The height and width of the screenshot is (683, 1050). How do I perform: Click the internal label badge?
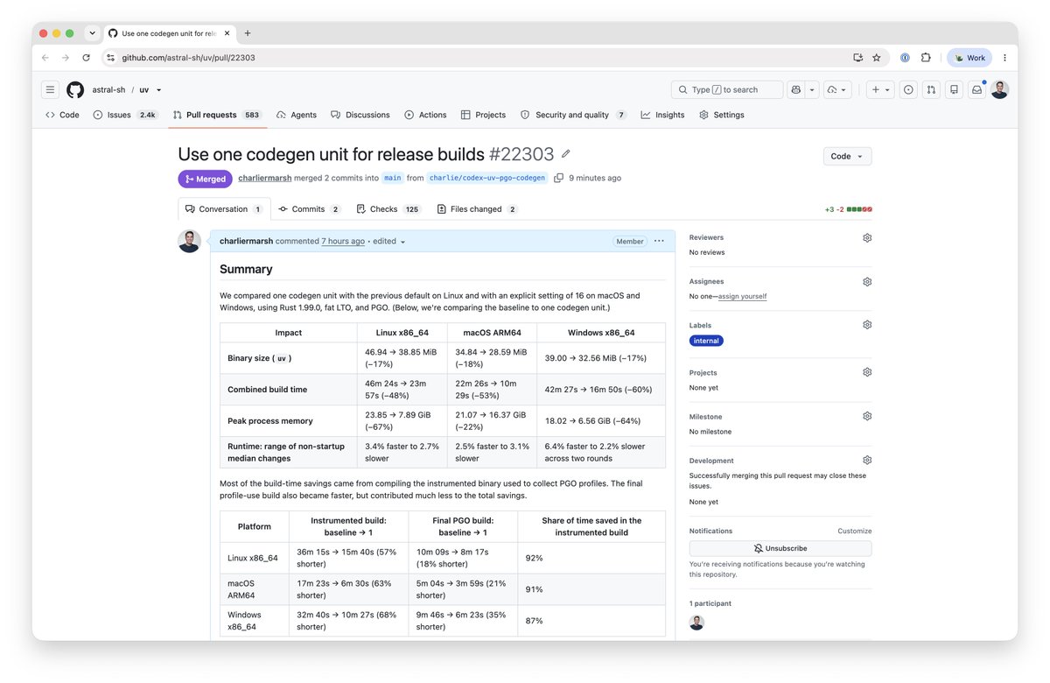point(706,341)
